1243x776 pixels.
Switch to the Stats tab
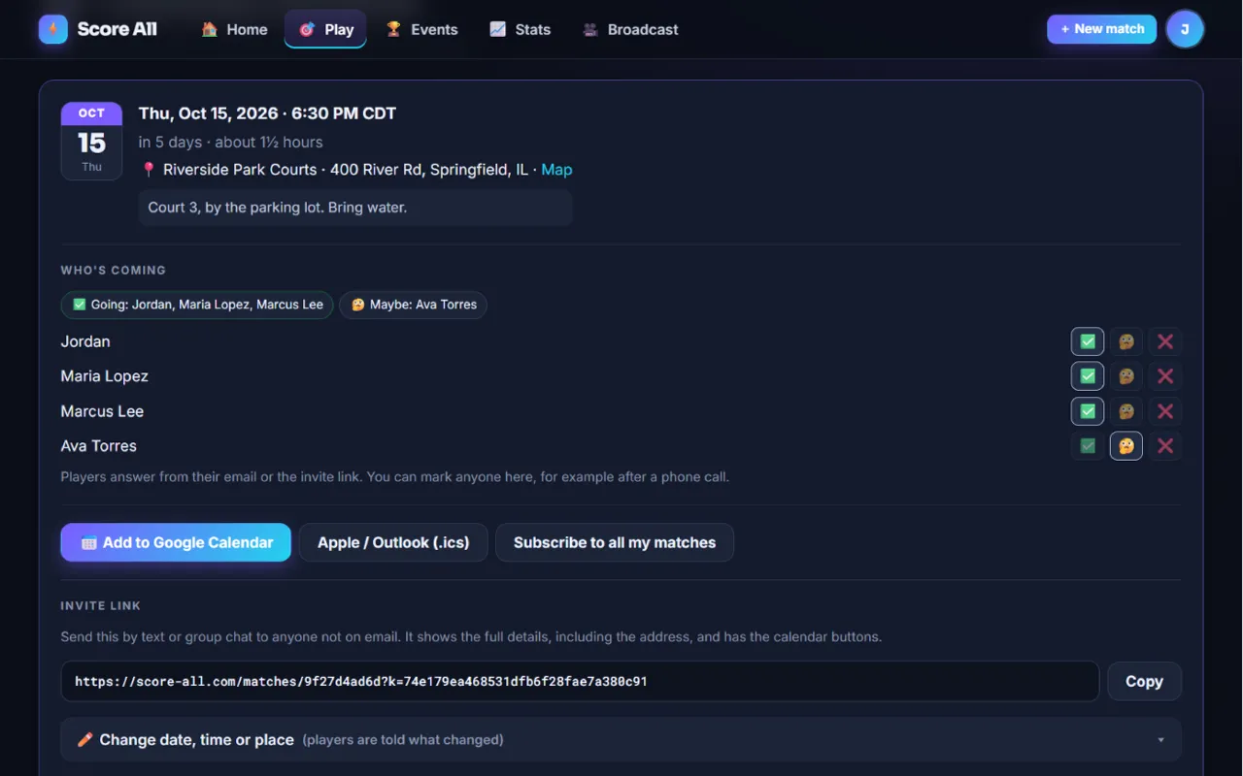tap(520, 29)
